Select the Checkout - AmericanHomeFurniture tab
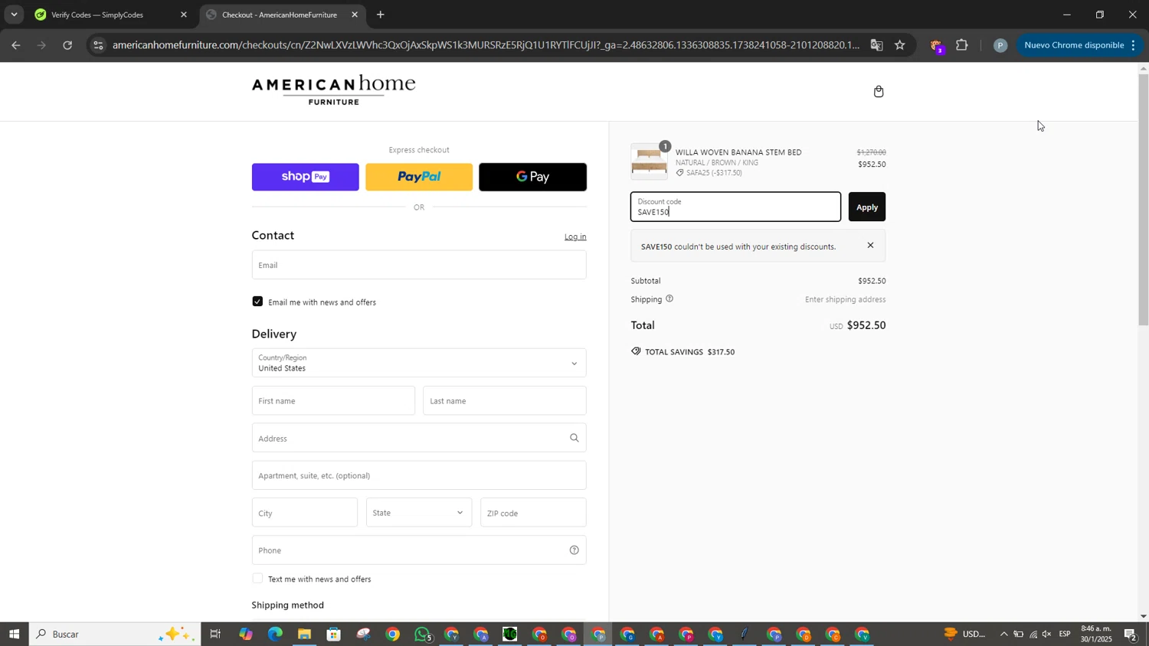This screenshot has height=646, width=1149. click(280, 15)
